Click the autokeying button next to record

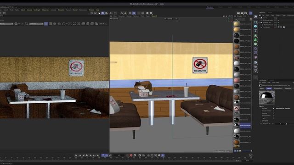click(135, 155)
